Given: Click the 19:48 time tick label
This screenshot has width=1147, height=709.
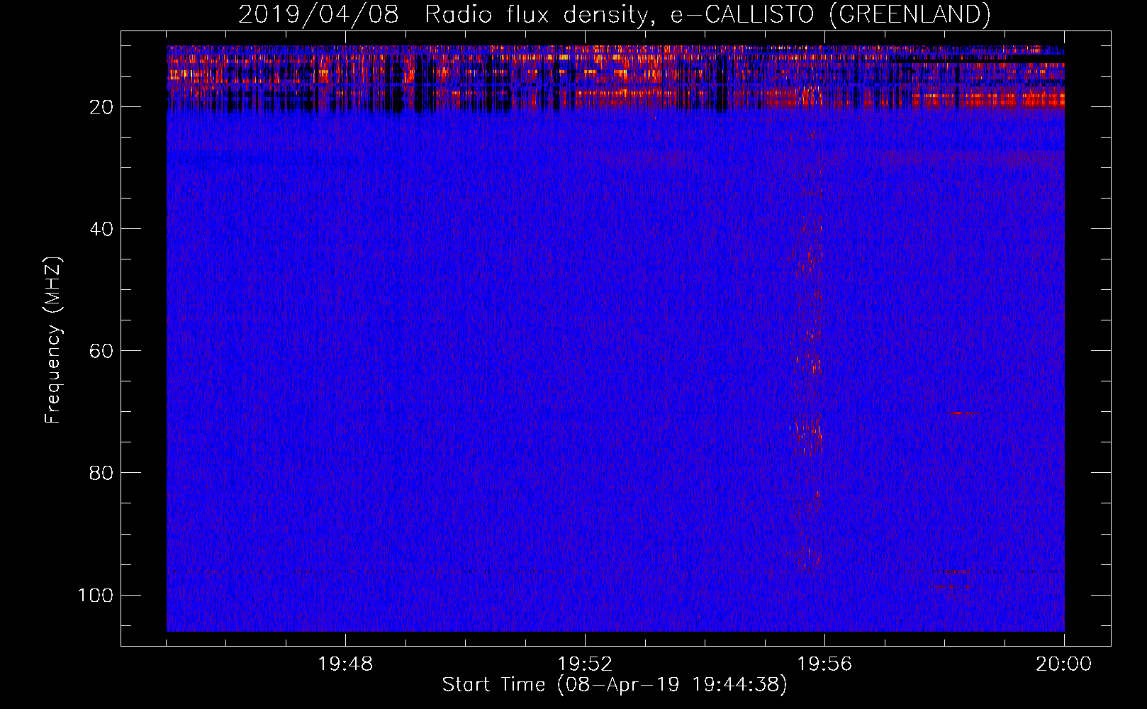Looking at the screenshot, I should pos(345,664).
